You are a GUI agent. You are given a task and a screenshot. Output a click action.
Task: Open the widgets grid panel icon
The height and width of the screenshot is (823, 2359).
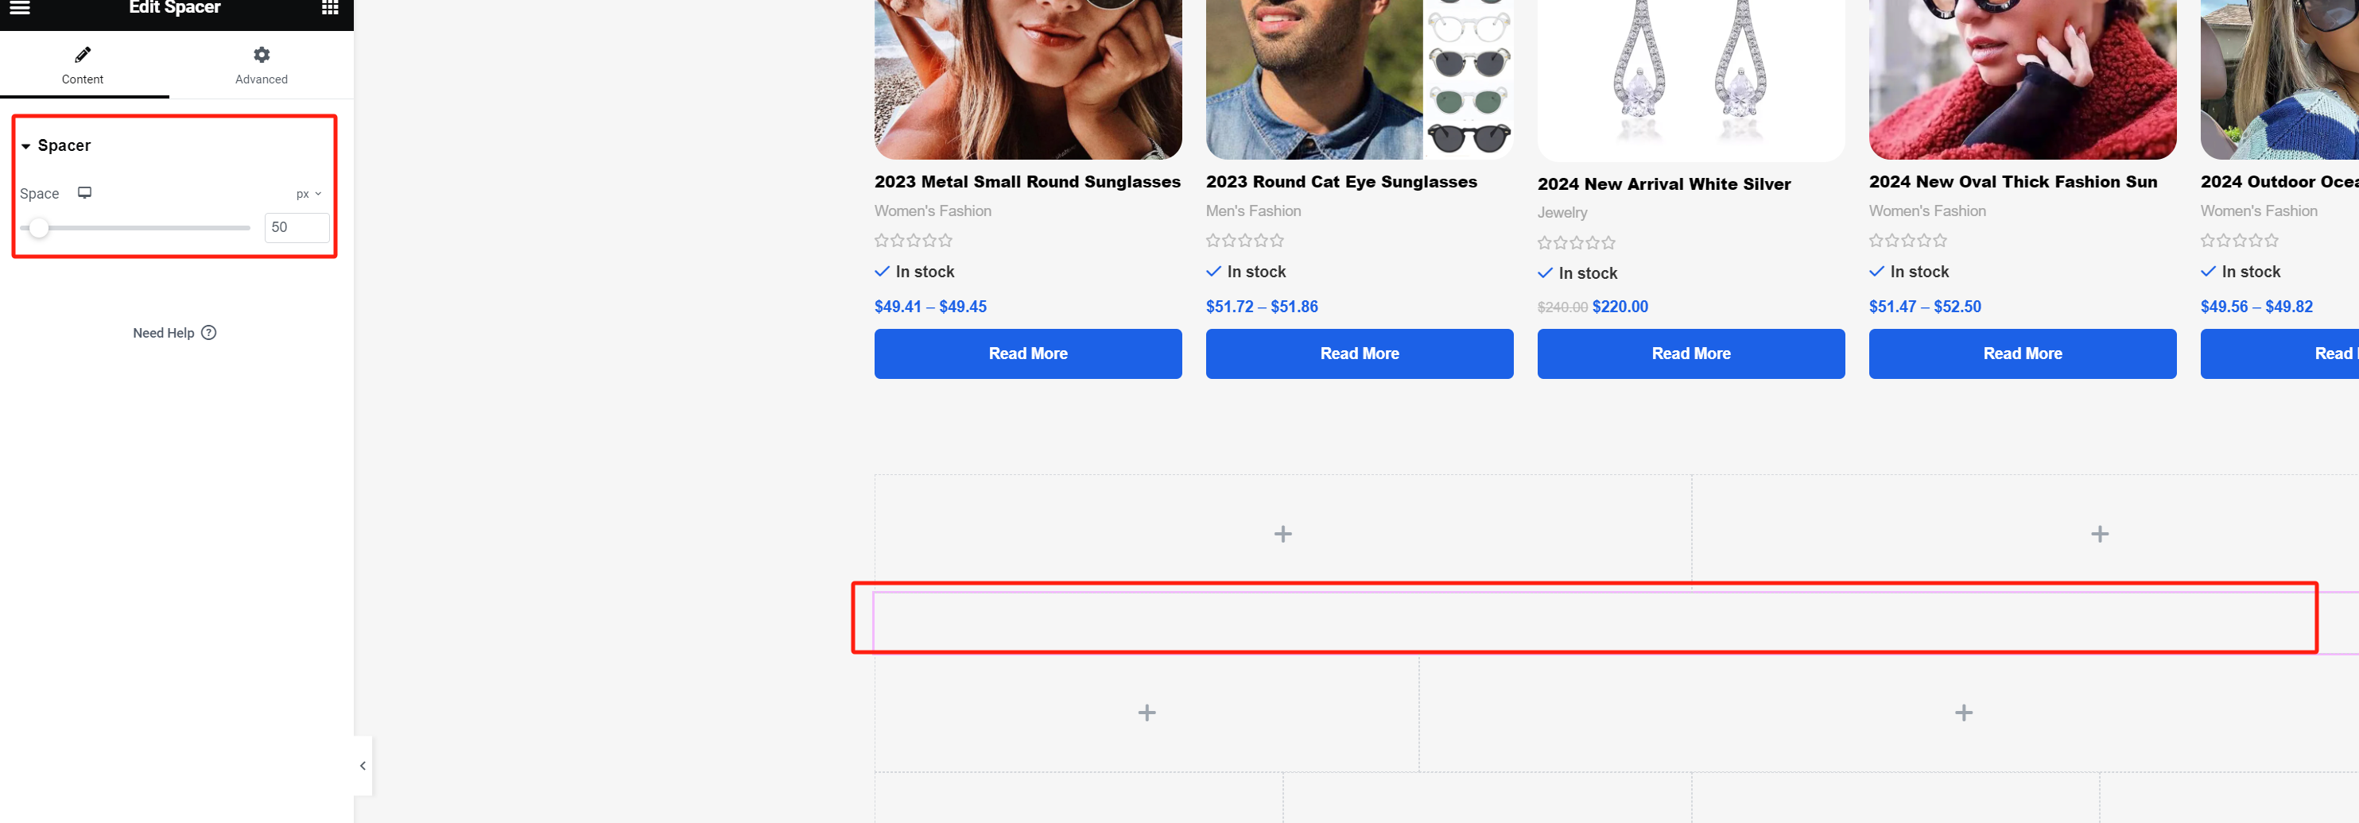pos(330,7)
